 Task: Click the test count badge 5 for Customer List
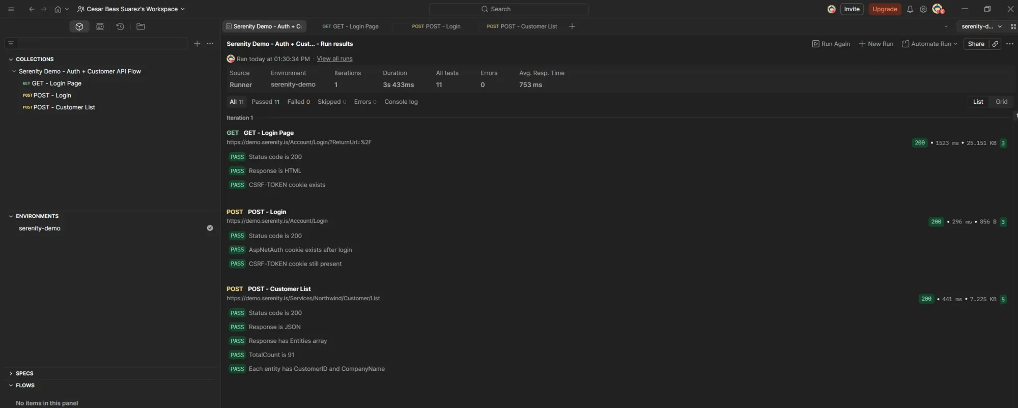tap(1003, 299)
